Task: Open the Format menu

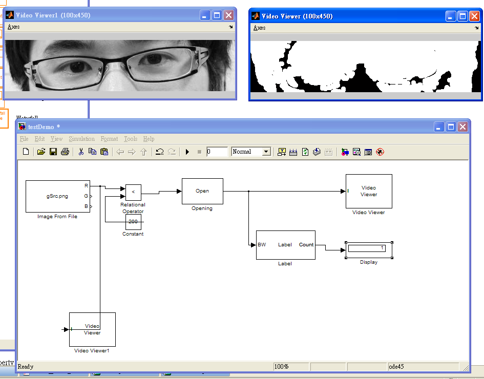Action: pos(109,139)
